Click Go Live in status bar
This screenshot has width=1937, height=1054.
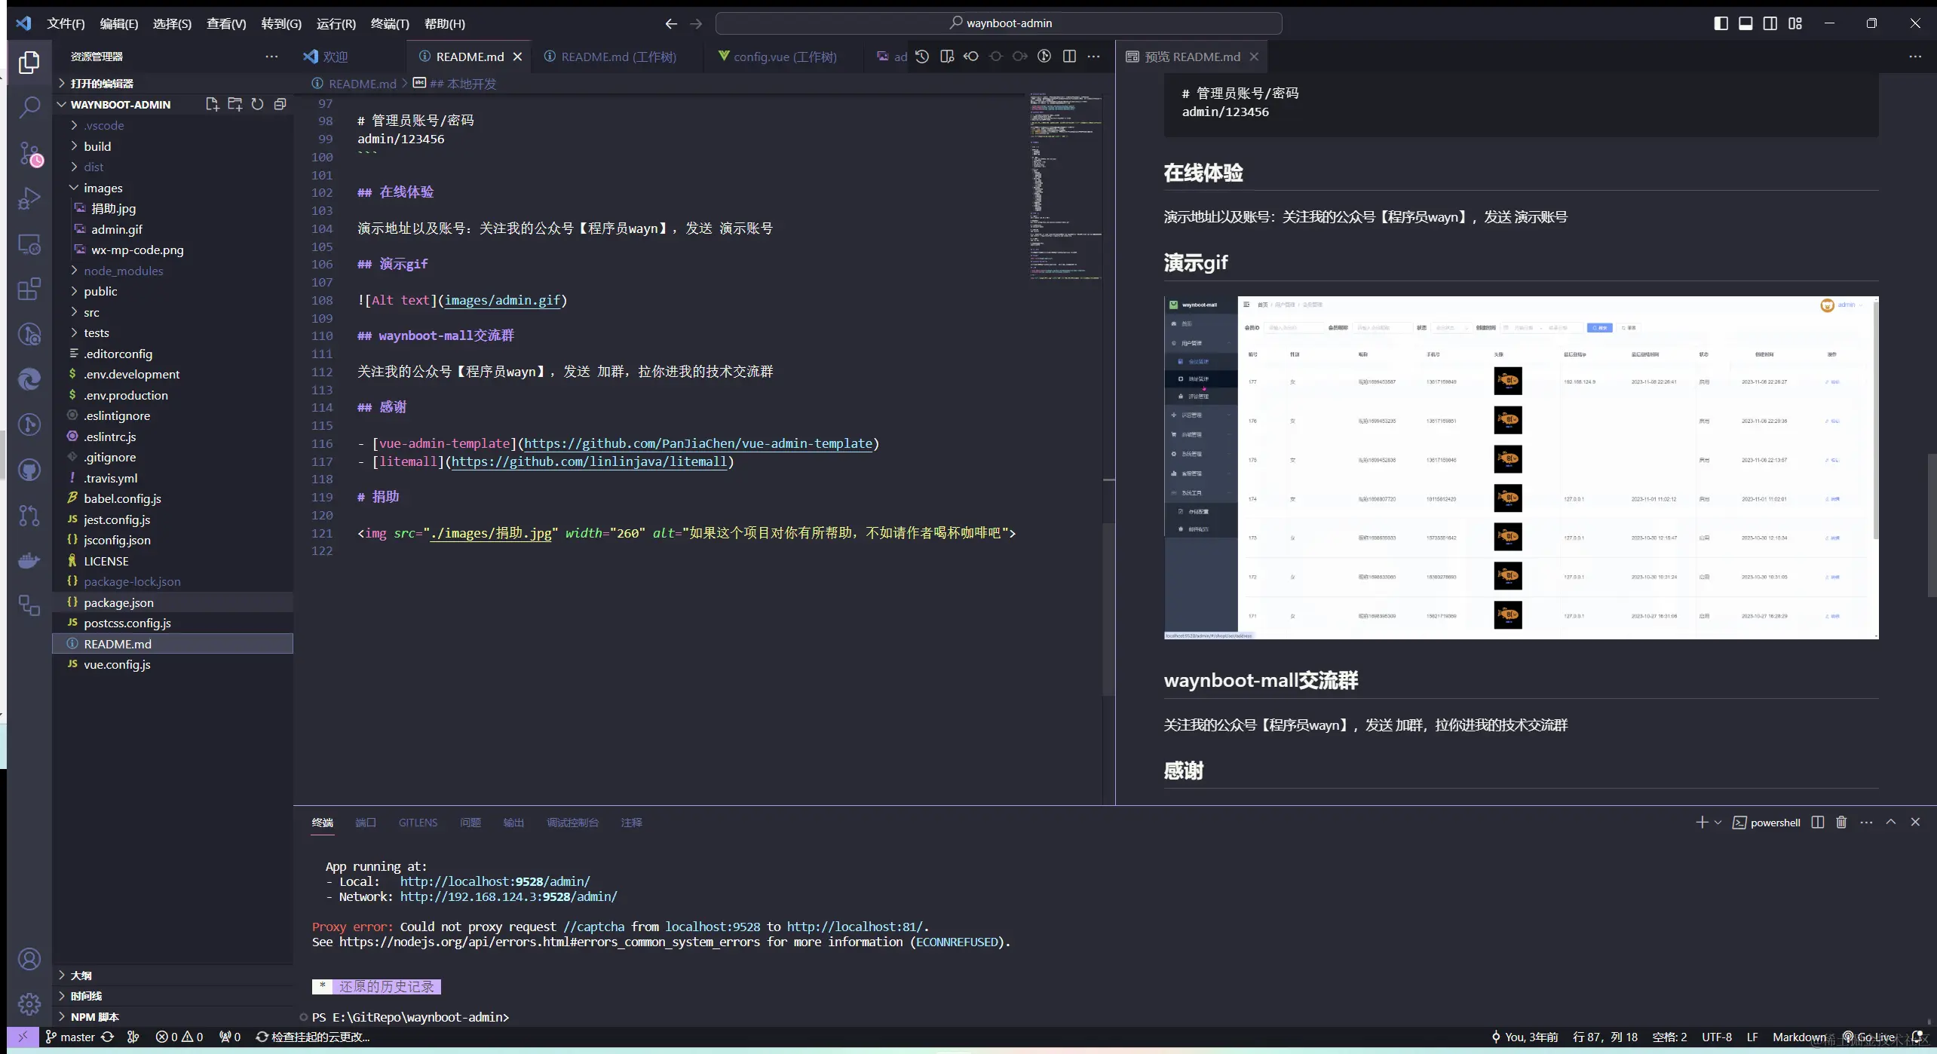click(1869, 1037)
